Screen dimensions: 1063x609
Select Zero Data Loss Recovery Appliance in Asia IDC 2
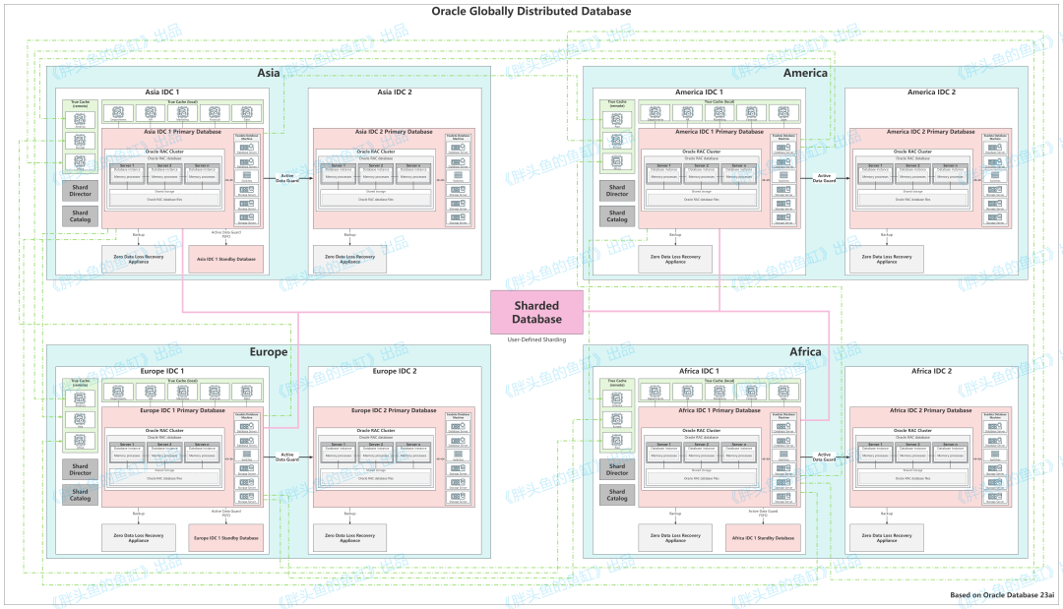[x=349, y=259]
